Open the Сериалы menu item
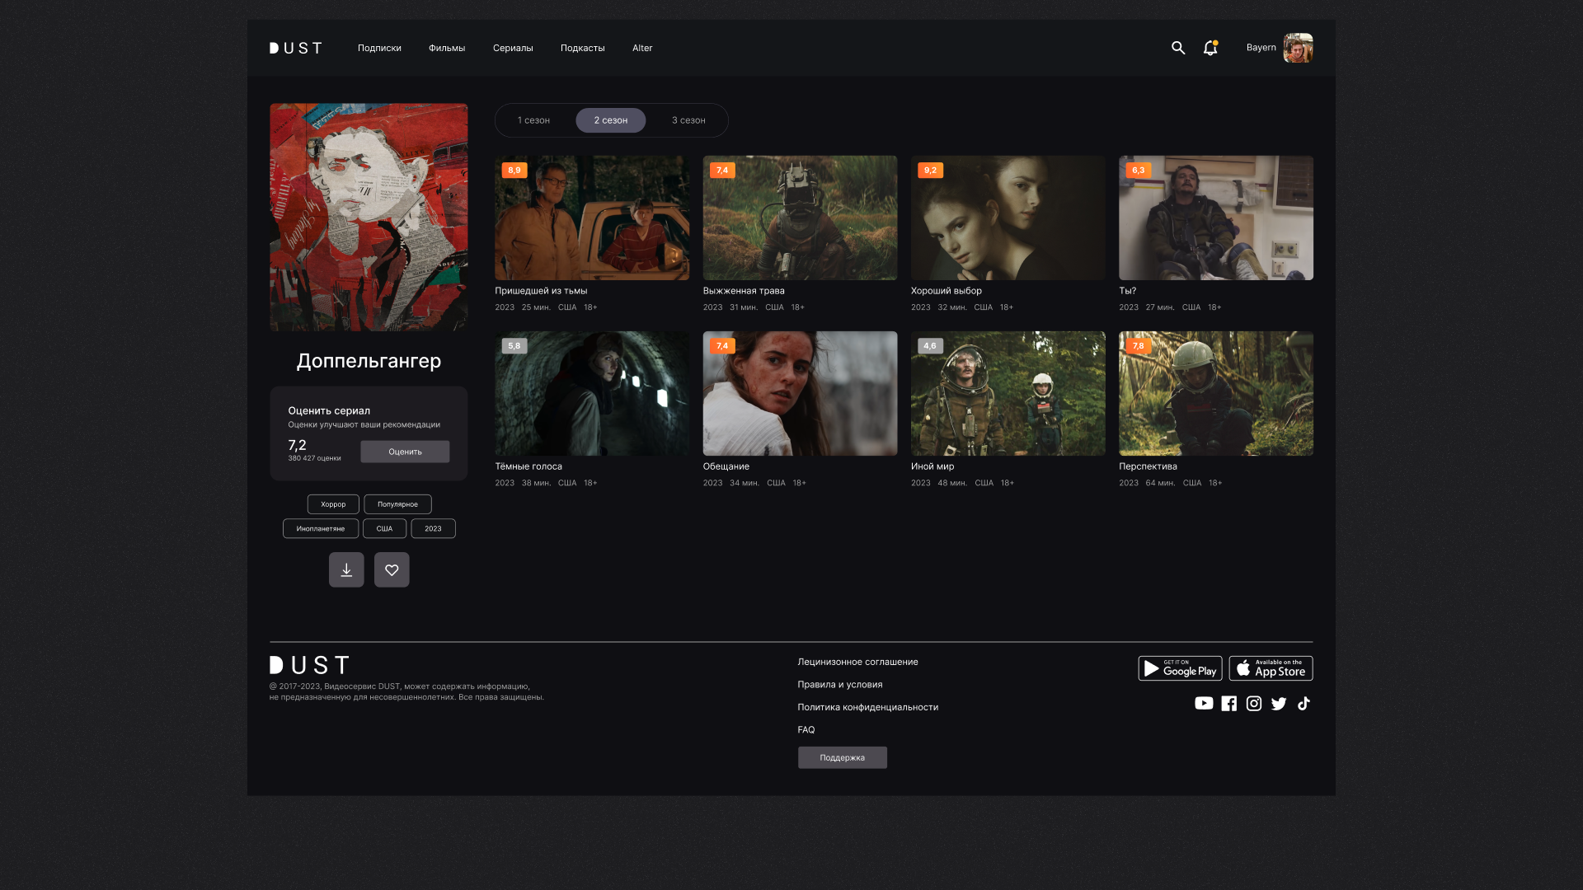1583x890 pixels. [512, 48]
